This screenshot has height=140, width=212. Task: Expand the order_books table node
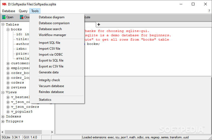tap(8, 73)
